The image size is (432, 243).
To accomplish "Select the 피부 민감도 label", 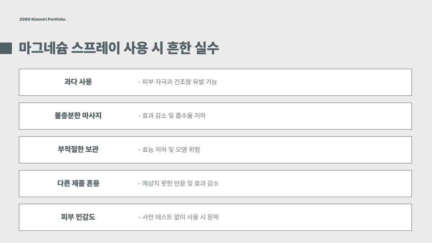I will click(x=78, y=217).
